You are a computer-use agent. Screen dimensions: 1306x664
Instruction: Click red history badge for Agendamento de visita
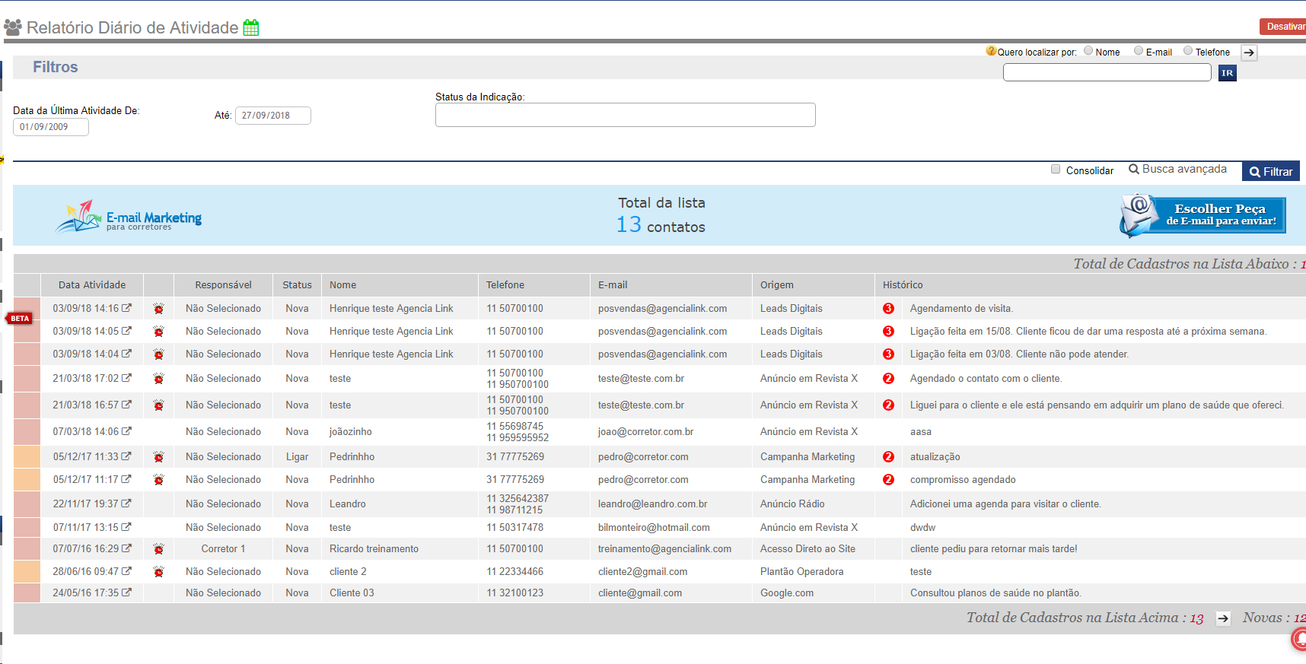[x=888, y=309]
